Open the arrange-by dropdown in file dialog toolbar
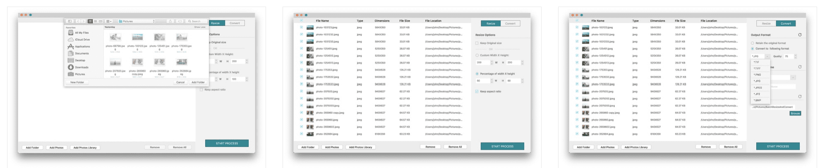The height and width of the screenshot is (168, 820). pyautogui.click(x=109, y=21)
